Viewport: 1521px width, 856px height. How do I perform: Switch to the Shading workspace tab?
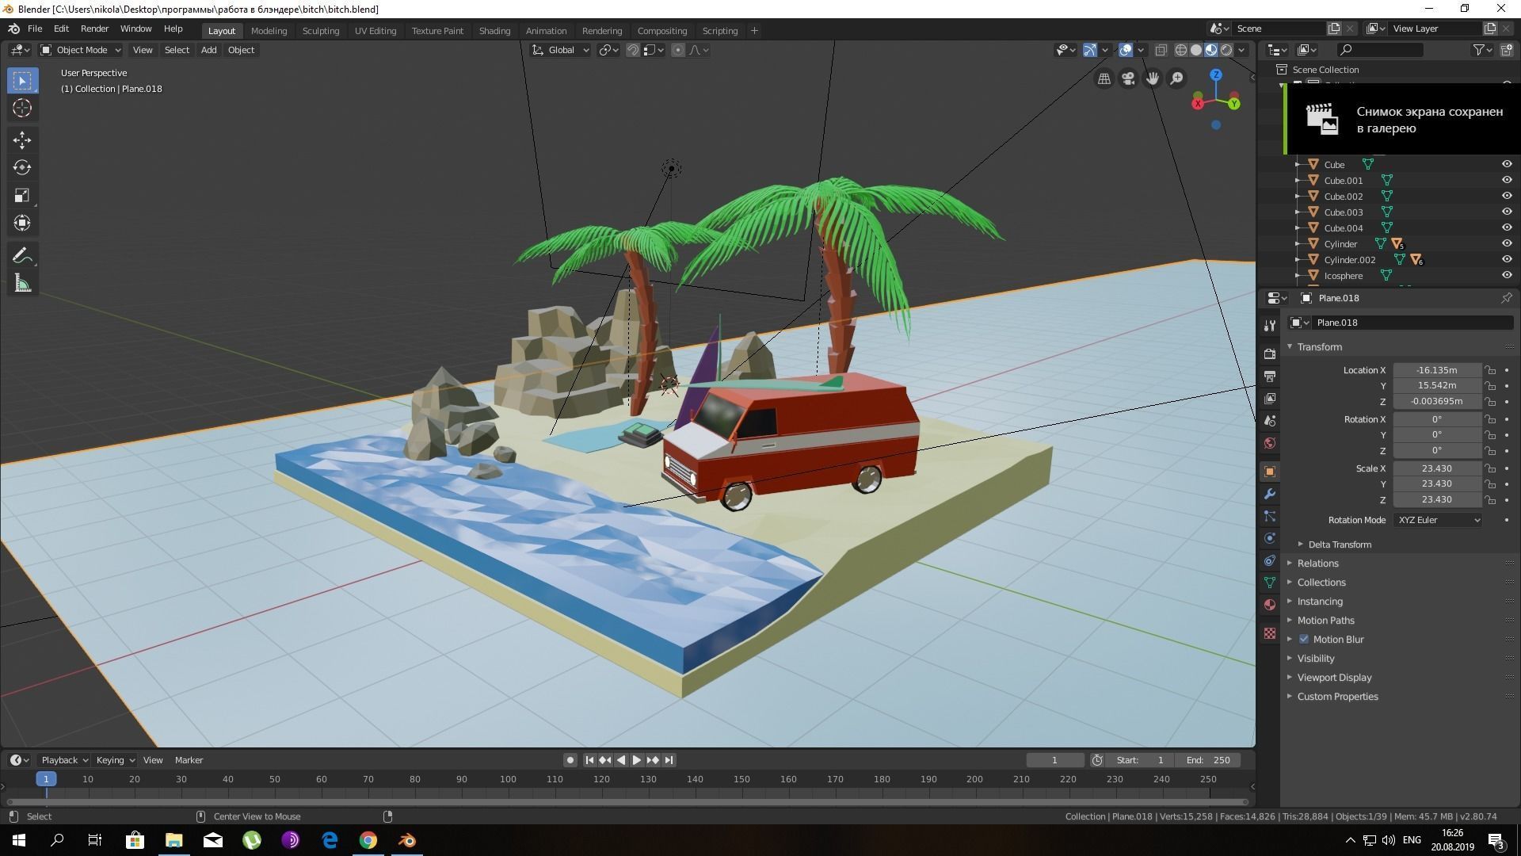494,31
